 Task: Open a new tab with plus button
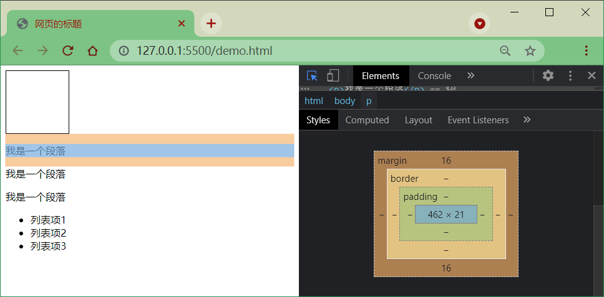point(211,24)
